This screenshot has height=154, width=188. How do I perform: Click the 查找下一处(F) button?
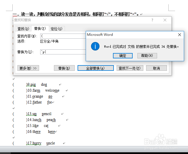(130, 68)
